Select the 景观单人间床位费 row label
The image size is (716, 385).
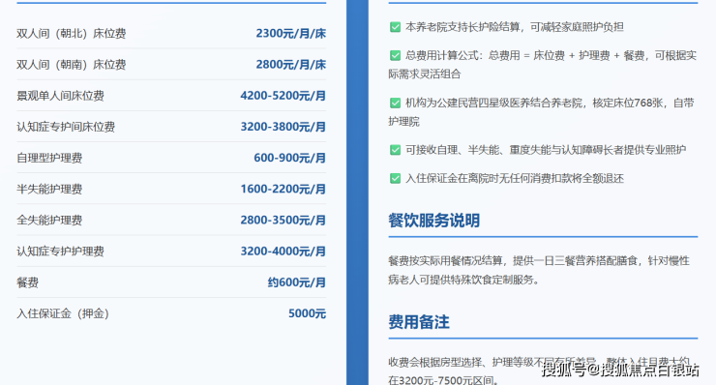(x=60, y=96)
